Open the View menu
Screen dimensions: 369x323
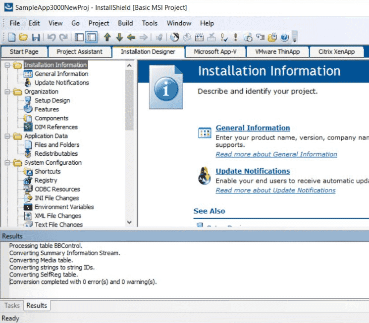coord(55,23)
